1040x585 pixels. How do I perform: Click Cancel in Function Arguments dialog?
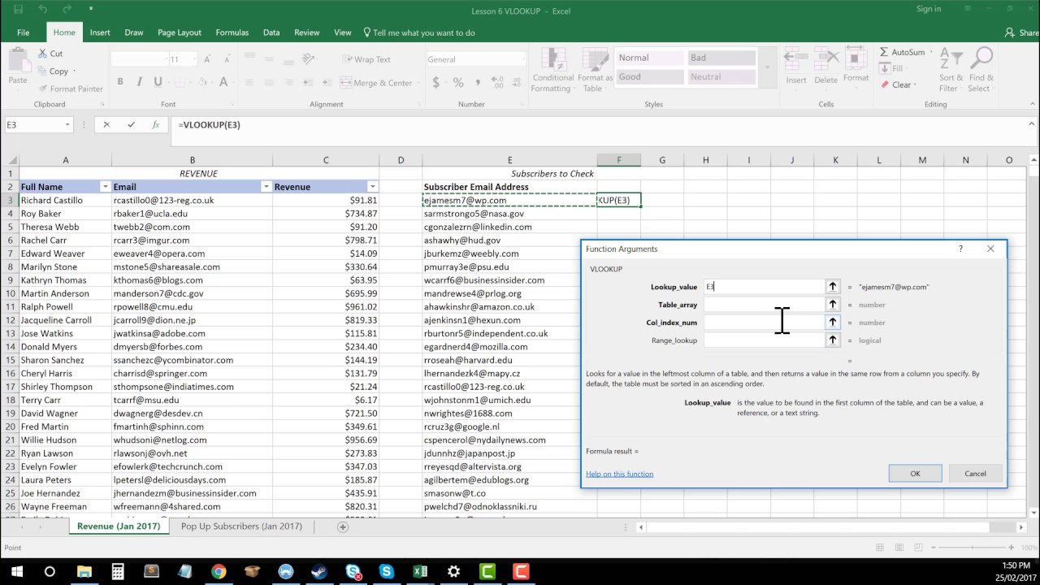(x=975, y=474)
